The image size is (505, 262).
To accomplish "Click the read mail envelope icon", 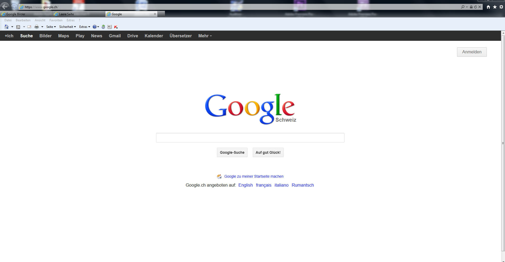I will coord(29,27).
